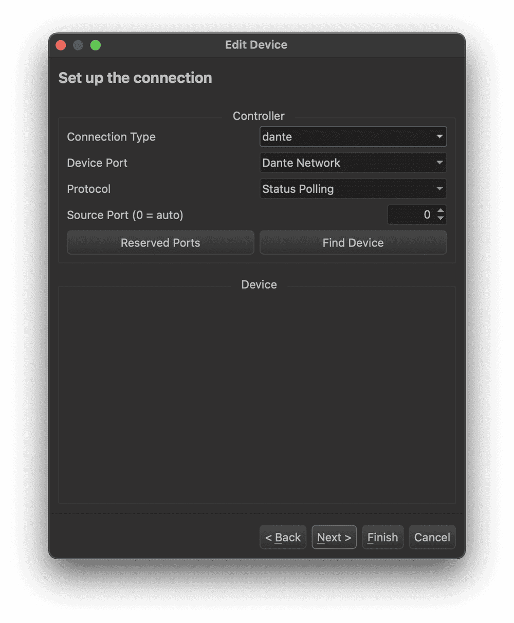Click the Connection Type label
The height and width of the screenshot is (623, 514).
(111, 137)
